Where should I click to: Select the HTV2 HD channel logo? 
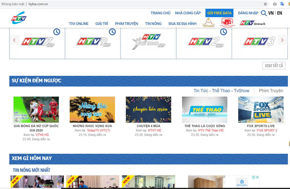[x=206, y=42]
